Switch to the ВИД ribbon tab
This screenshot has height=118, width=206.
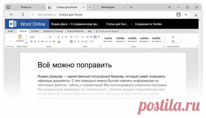coord(90,31)
